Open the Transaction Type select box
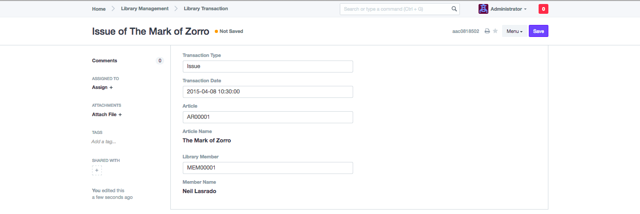The height and width of the screenshot is (214, 640). (x=268, y=66)
